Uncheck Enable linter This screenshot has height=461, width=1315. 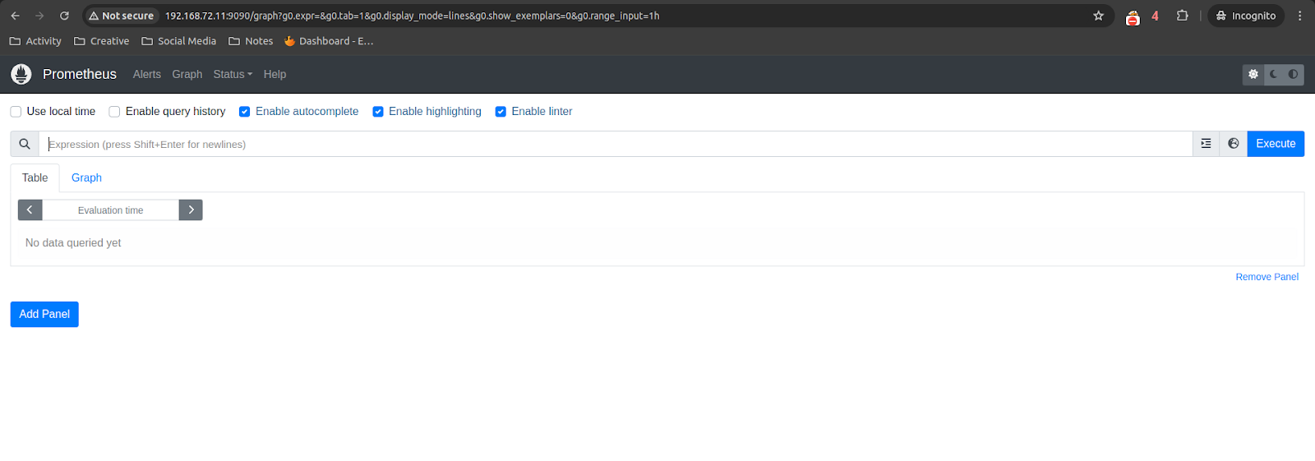pos(501,112)
